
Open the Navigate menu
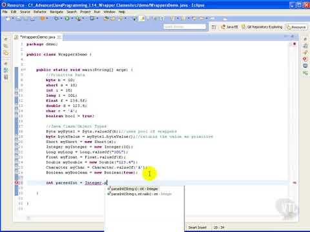tap(56, 12)
